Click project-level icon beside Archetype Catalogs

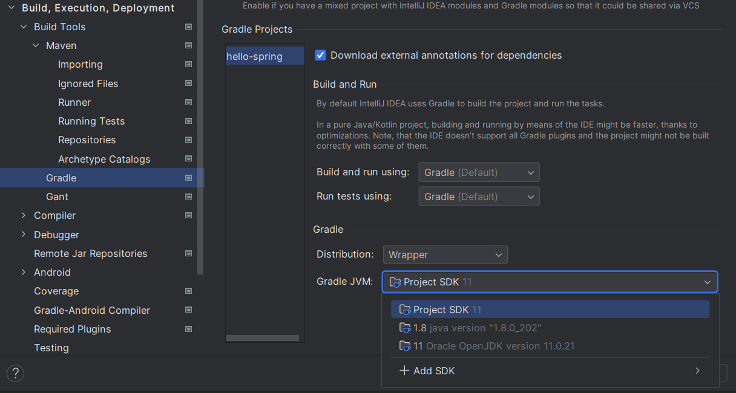(x=188, y=159)
